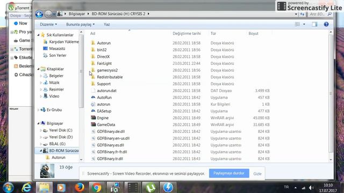Click Paylaşmayı durdur button
Image resolution: width=344 pixels, height=193 pixels.
tap(229, 173)
